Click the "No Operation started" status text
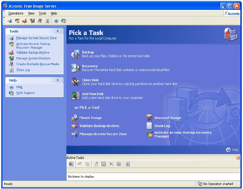 [218, 184]
